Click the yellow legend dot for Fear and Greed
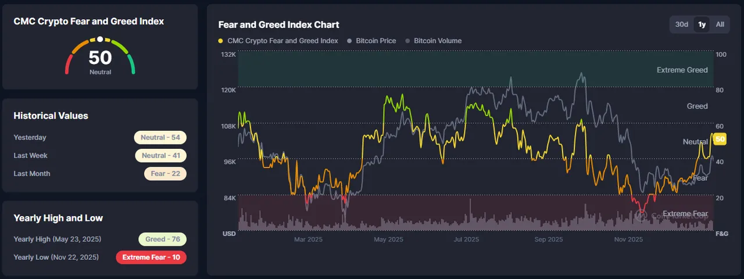Screen dimensions: 744x279 (221, 41)
